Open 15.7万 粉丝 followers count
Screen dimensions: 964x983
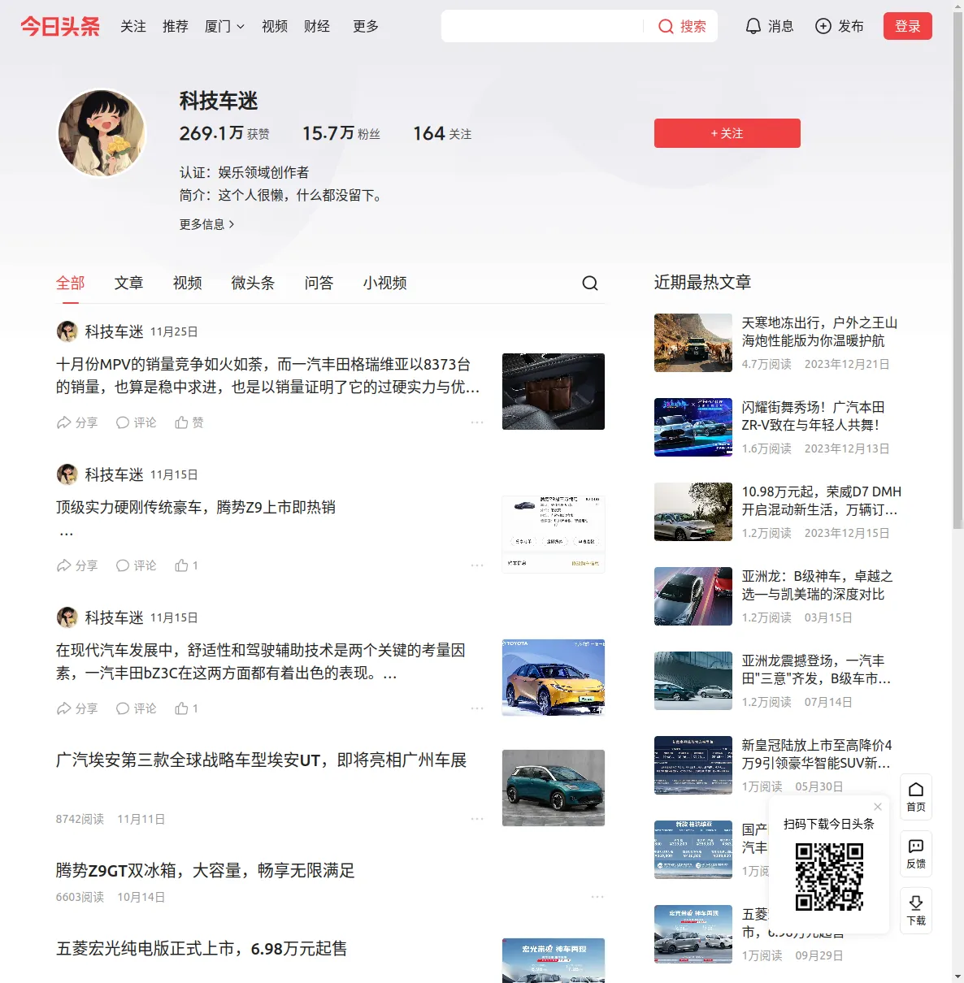[x=341, y=133]
